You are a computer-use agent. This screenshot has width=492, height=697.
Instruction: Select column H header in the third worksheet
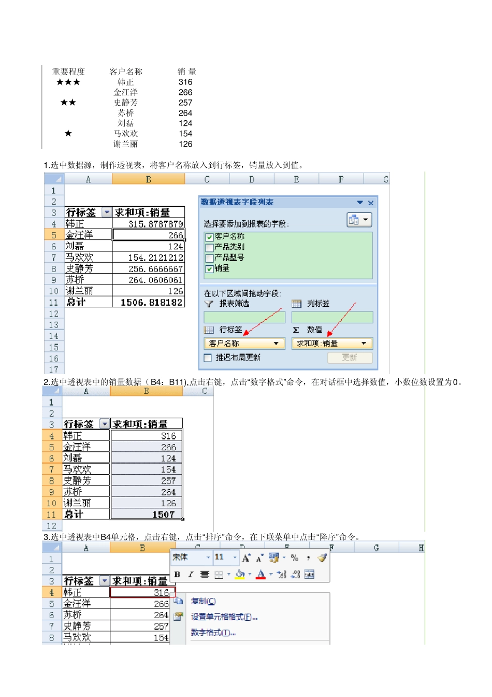pos(420,547)
